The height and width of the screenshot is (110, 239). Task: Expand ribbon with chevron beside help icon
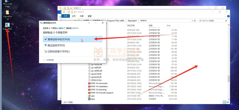(225, 16)
